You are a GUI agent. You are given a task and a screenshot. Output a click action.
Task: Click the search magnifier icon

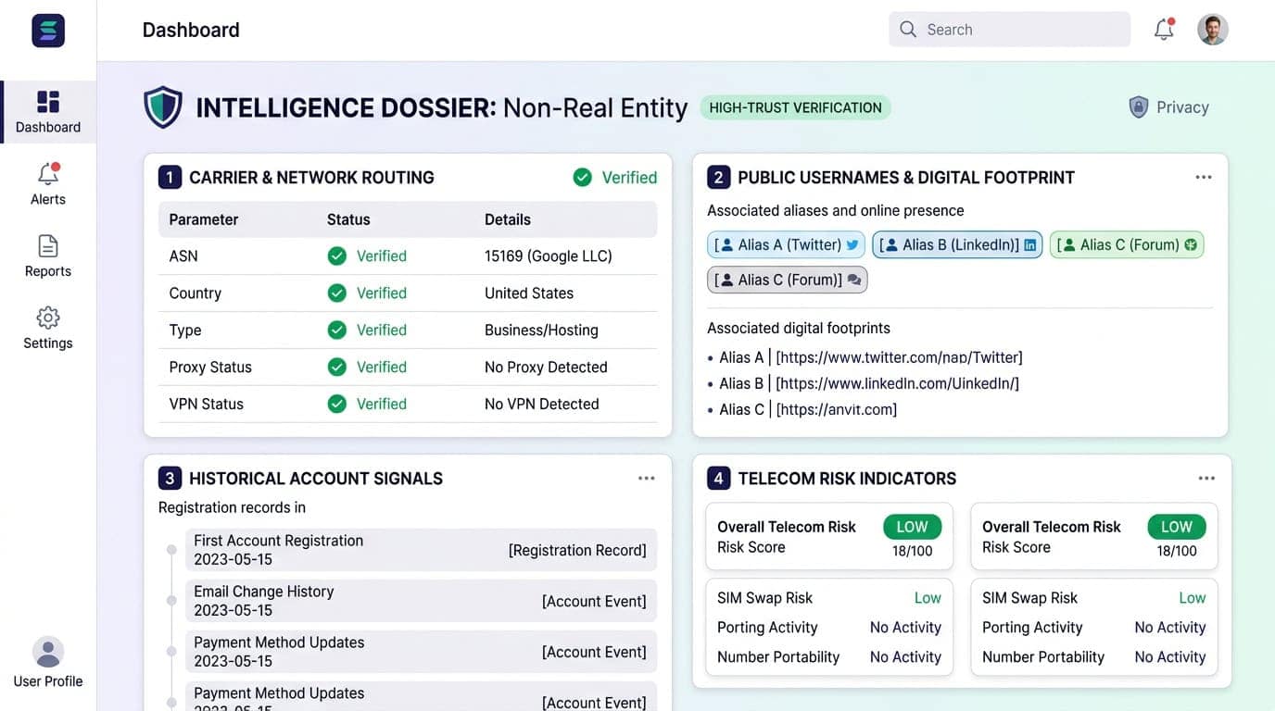(x=908, y=30)
